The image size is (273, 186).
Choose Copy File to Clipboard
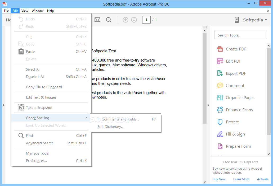click(51, 87)
